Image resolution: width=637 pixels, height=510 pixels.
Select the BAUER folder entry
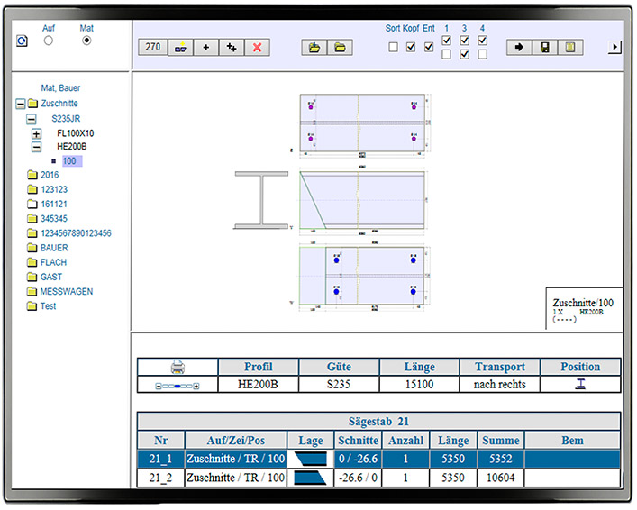coord(54,248)
